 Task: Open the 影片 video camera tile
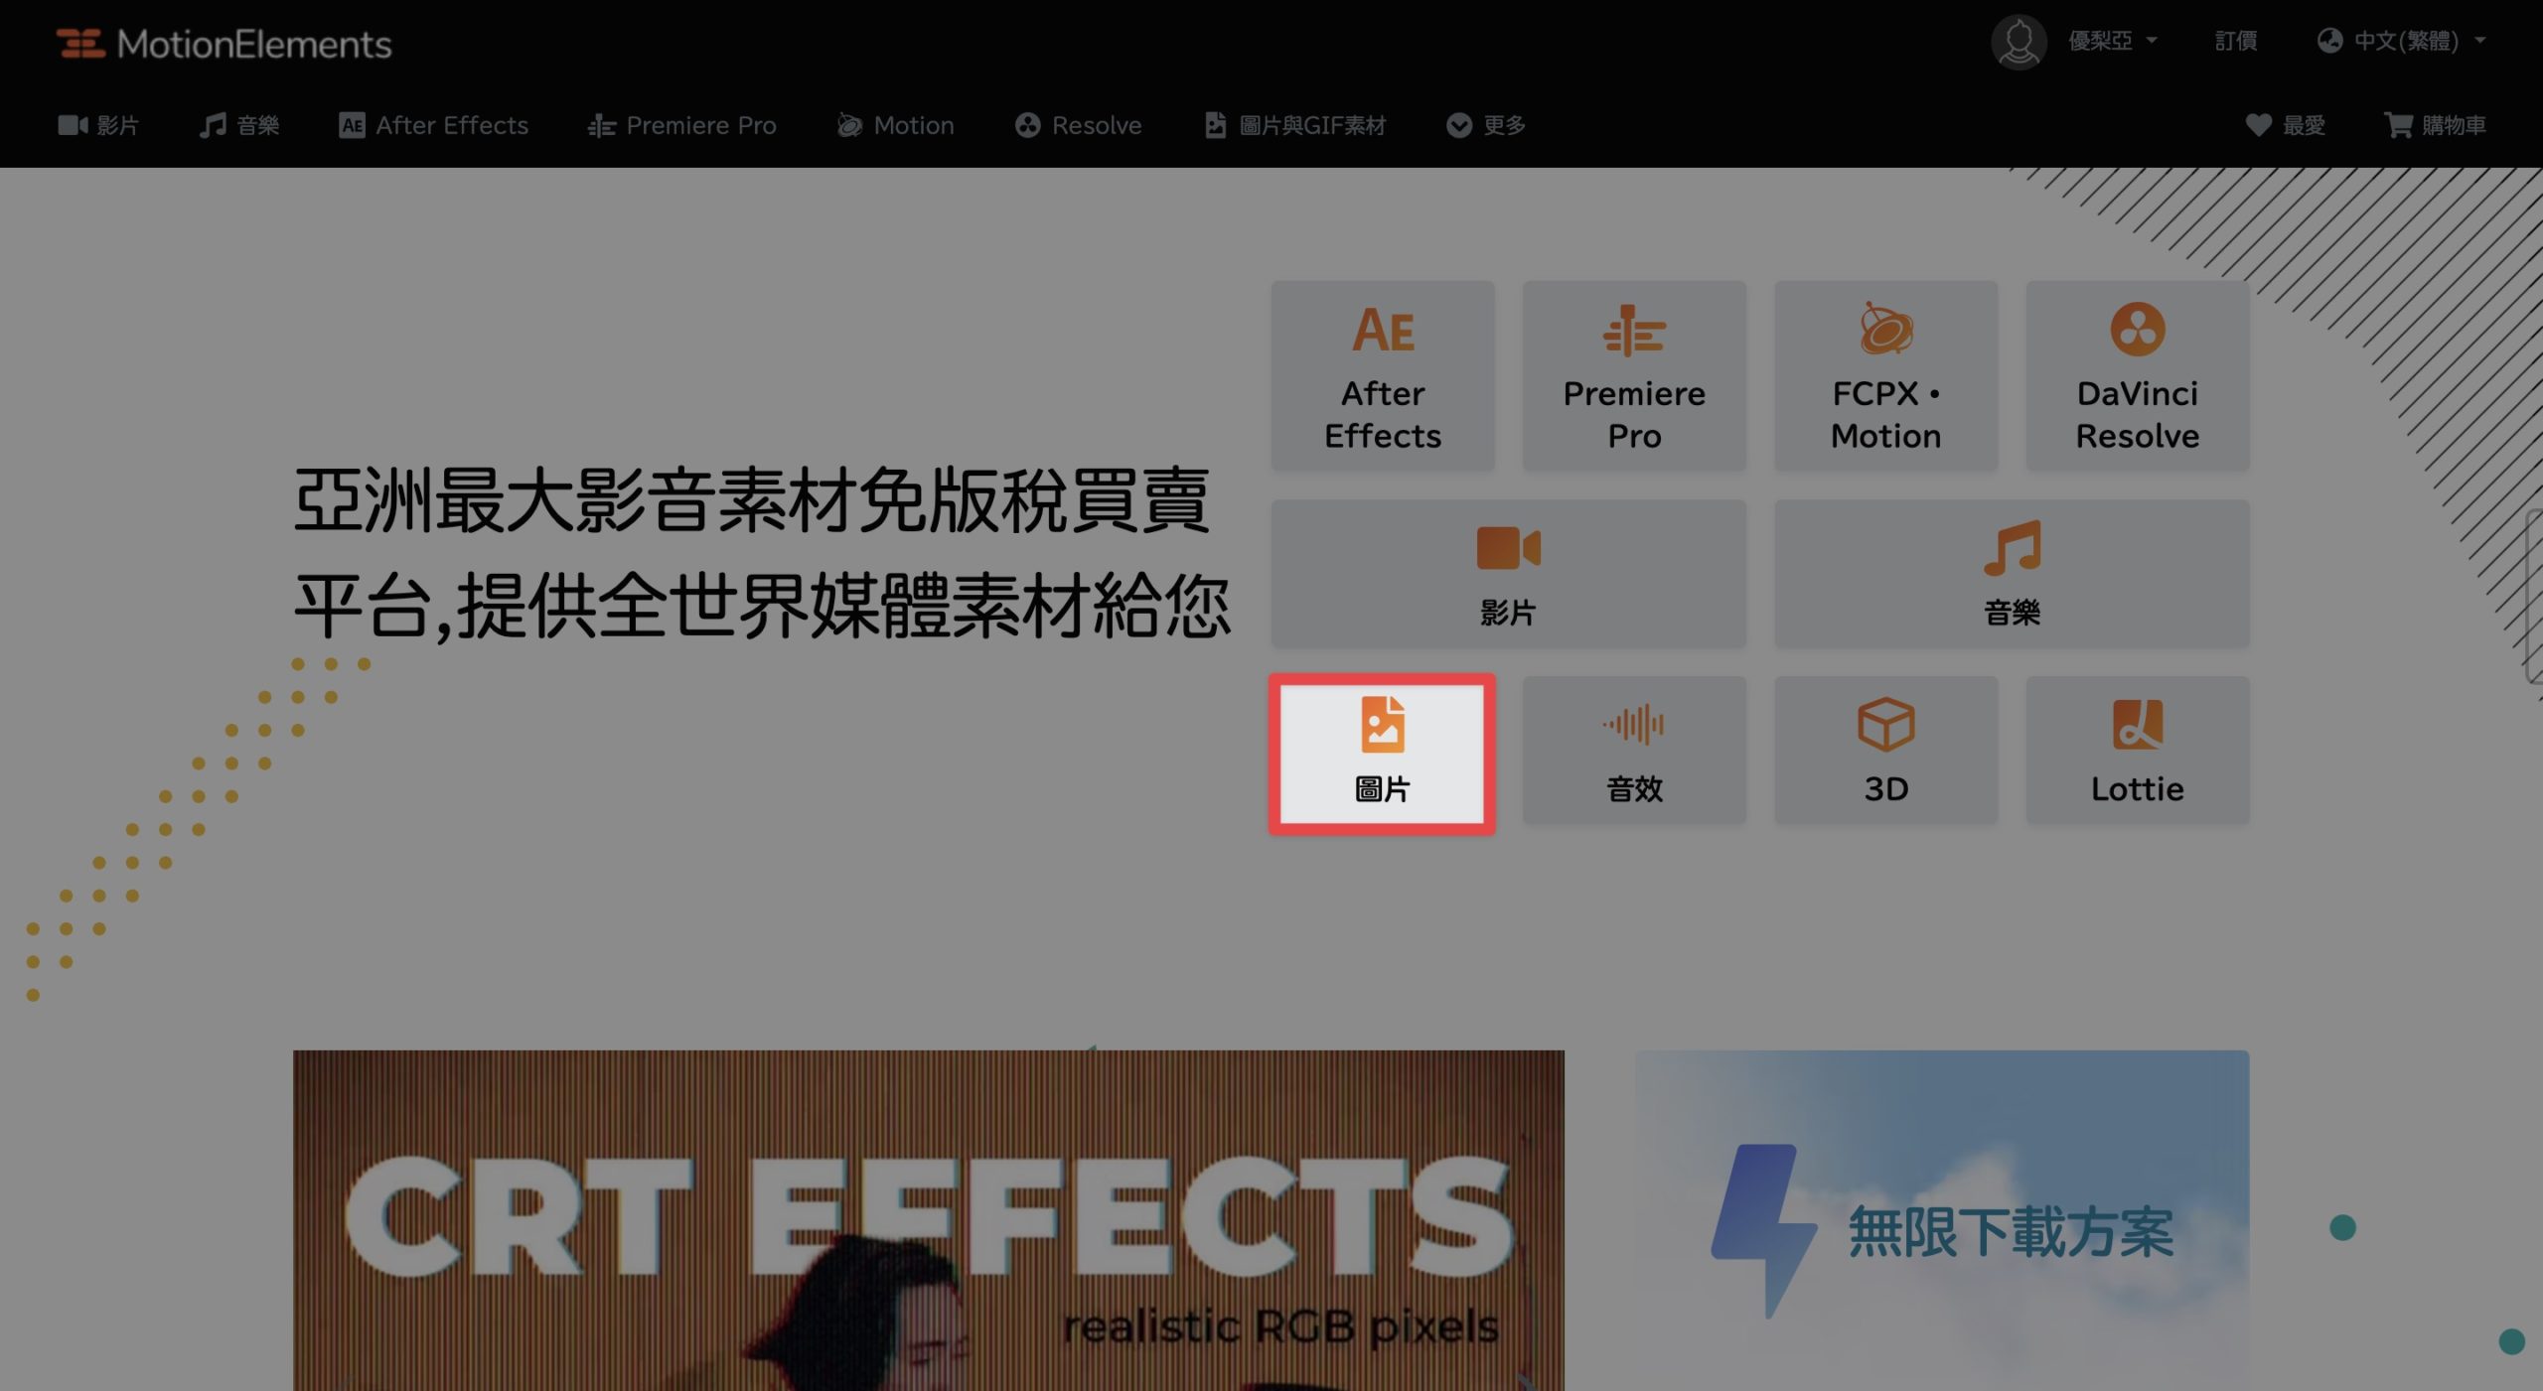pos(1508,574)
